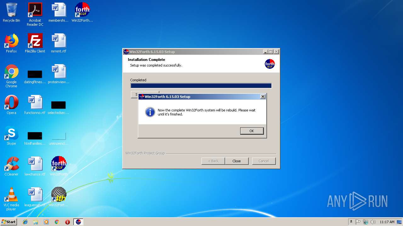Click the installation progress bar
The width and height of the screenshot is (403, 226).
point(201,86)
